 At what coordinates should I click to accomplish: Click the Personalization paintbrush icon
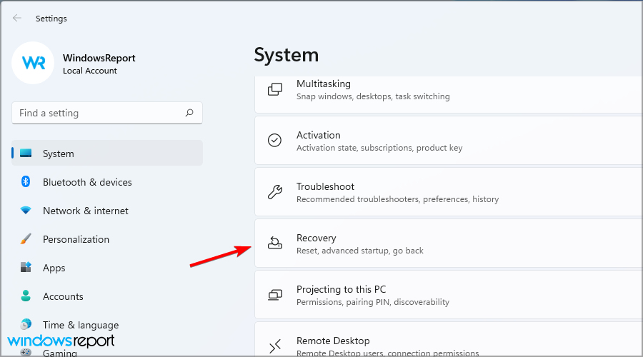click(x=26, y=239)
